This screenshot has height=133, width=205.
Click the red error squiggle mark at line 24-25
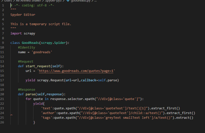point(11,115)
